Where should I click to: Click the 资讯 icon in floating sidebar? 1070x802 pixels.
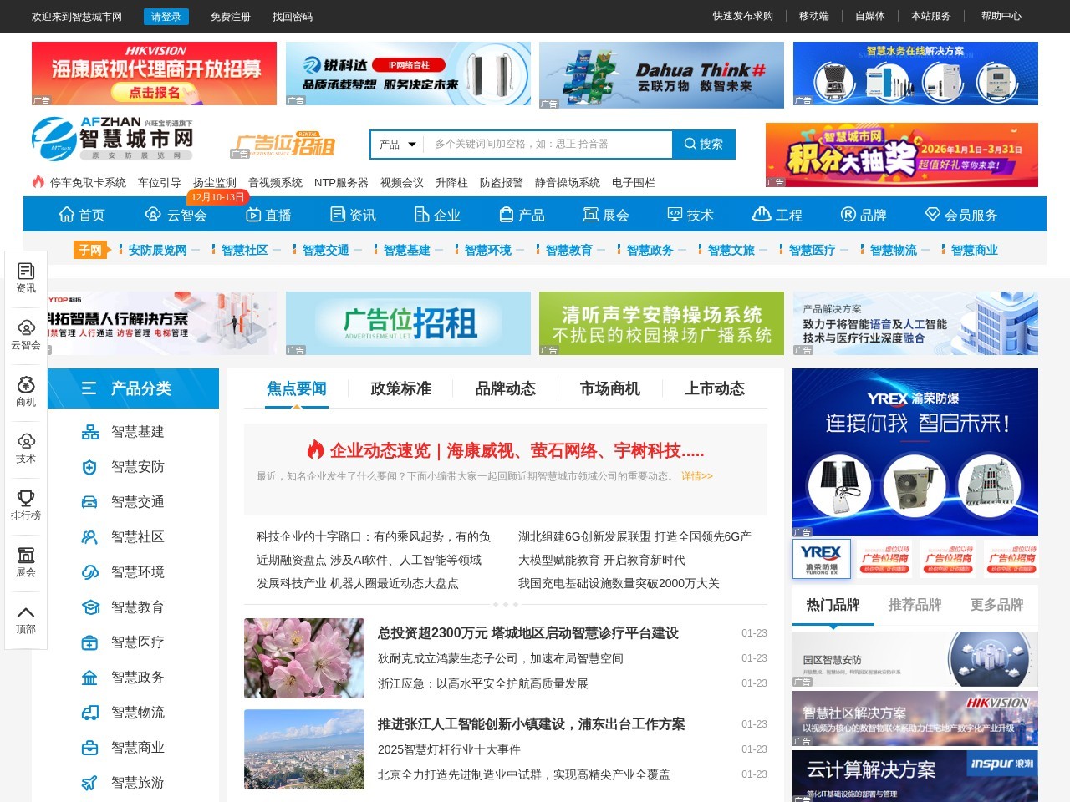pyautogui.click(x=26, y=272)
